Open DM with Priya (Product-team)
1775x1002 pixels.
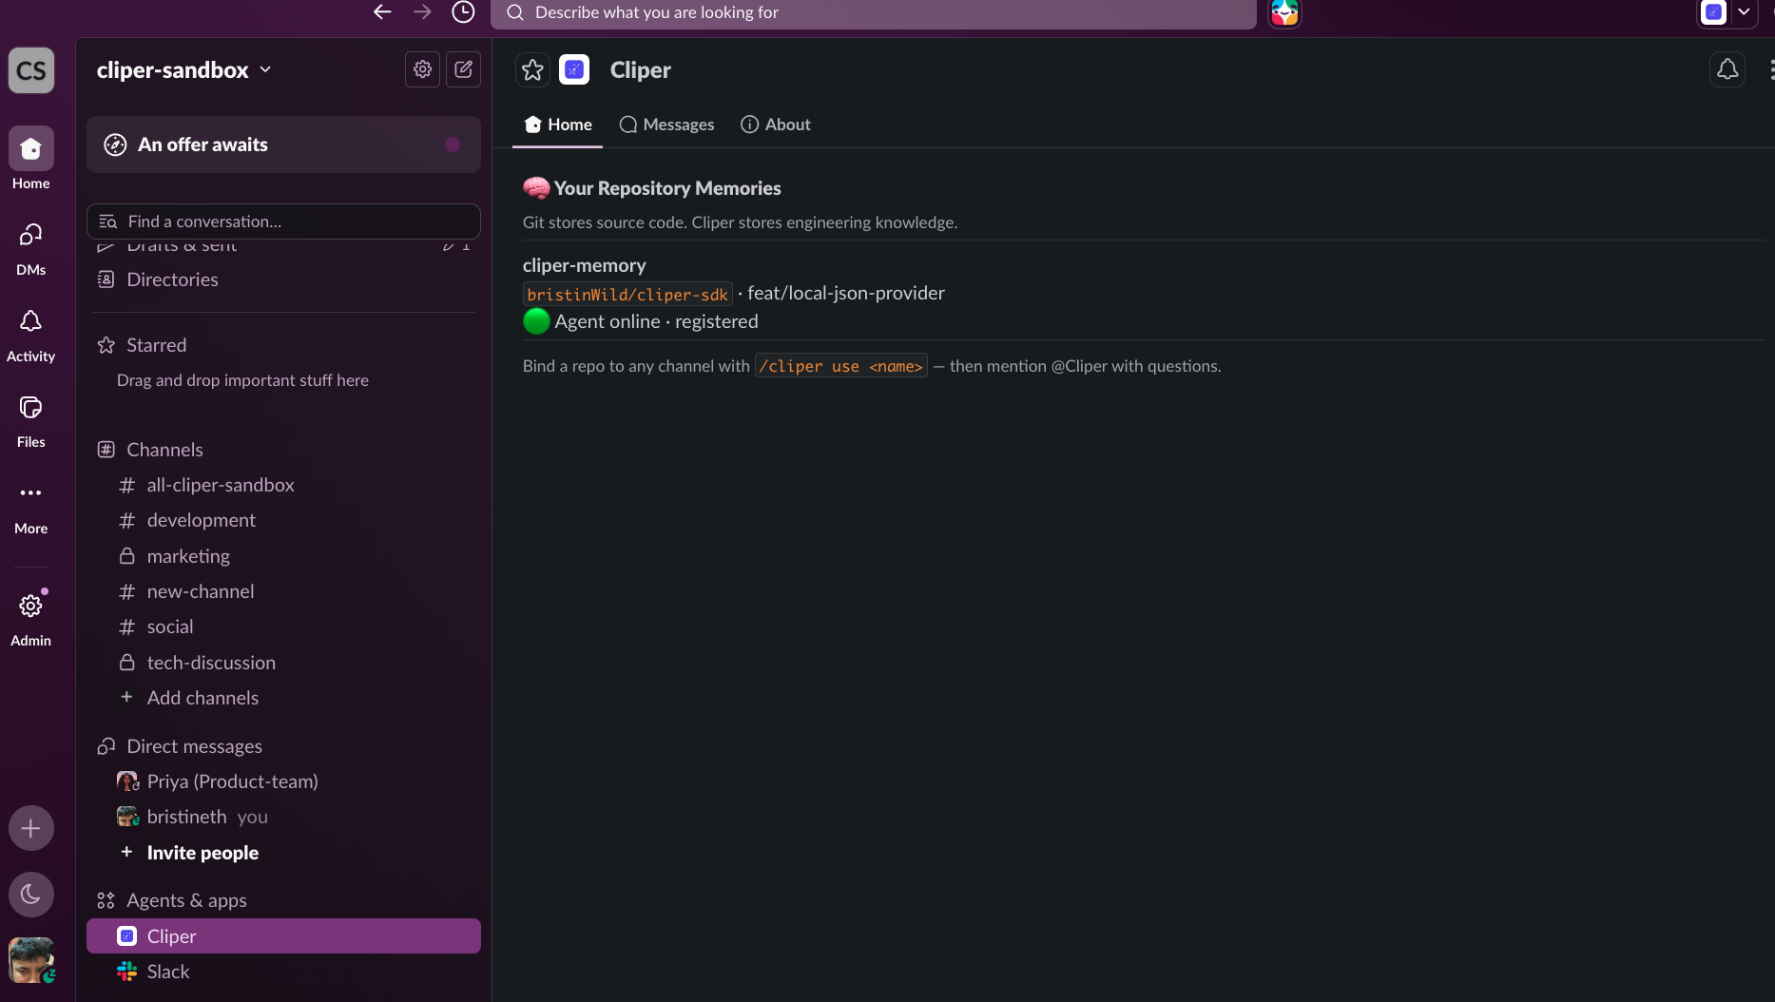click(x=283, y=781)
